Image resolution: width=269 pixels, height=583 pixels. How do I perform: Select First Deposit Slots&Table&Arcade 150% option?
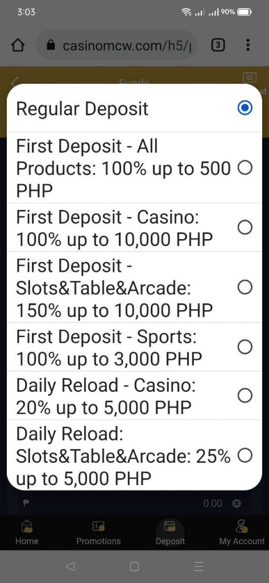(134, 288)
